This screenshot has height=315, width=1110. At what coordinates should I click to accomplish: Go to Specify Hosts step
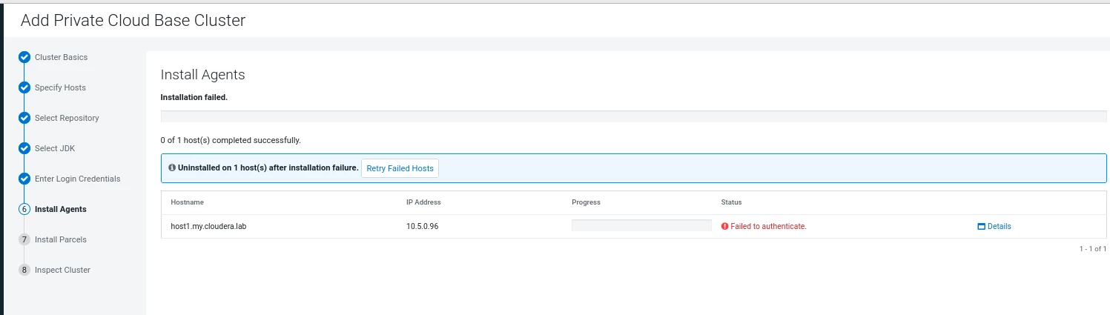click(x=60, y=87)
